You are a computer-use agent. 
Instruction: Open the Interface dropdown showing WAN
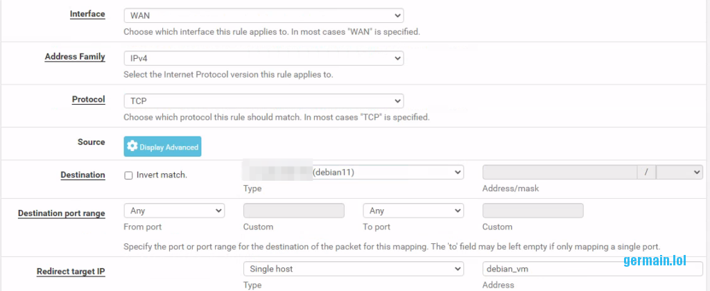[263, 15]
